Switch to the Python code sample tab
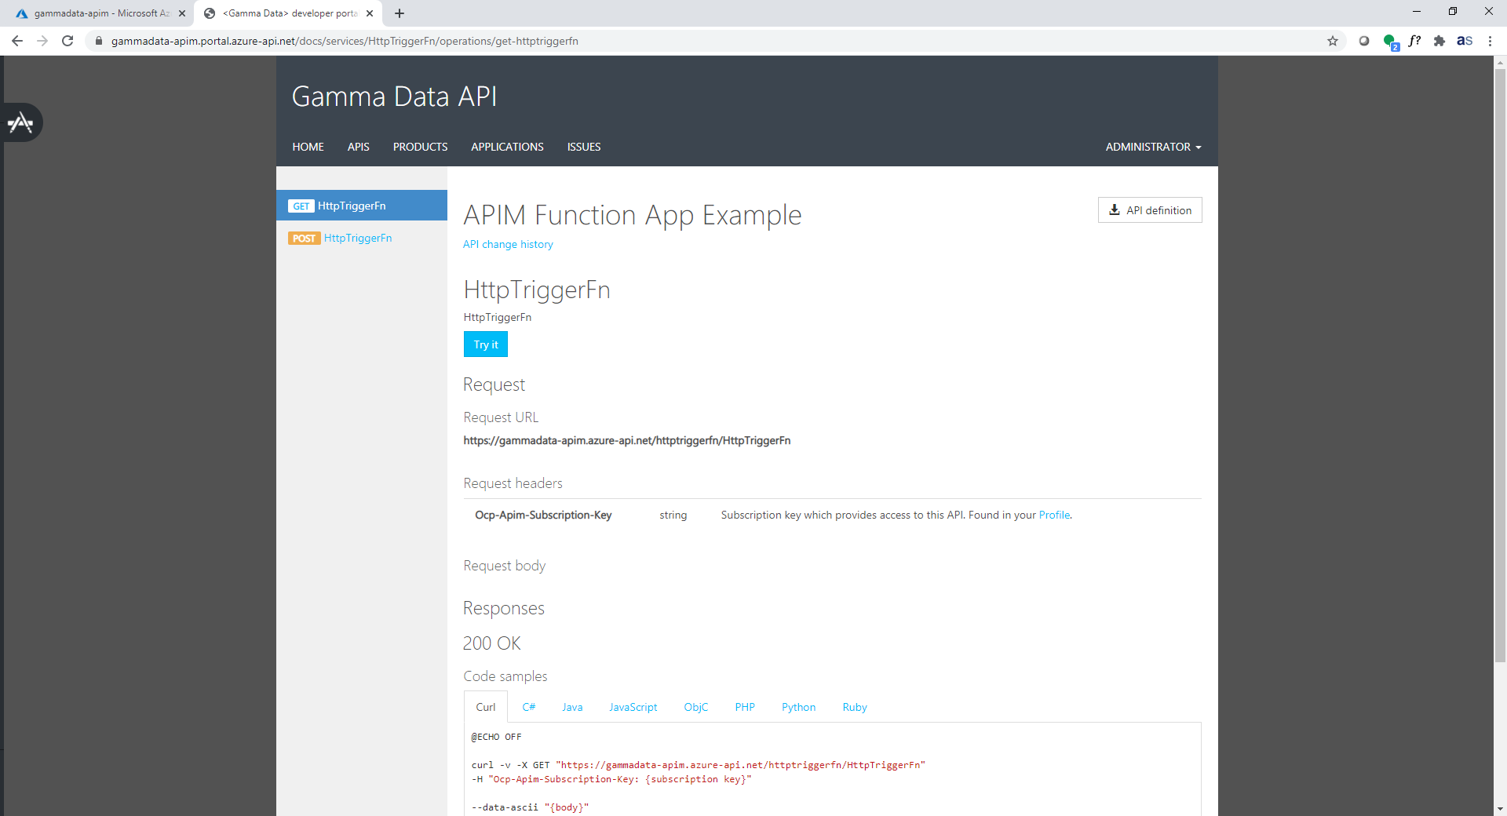 799,707
